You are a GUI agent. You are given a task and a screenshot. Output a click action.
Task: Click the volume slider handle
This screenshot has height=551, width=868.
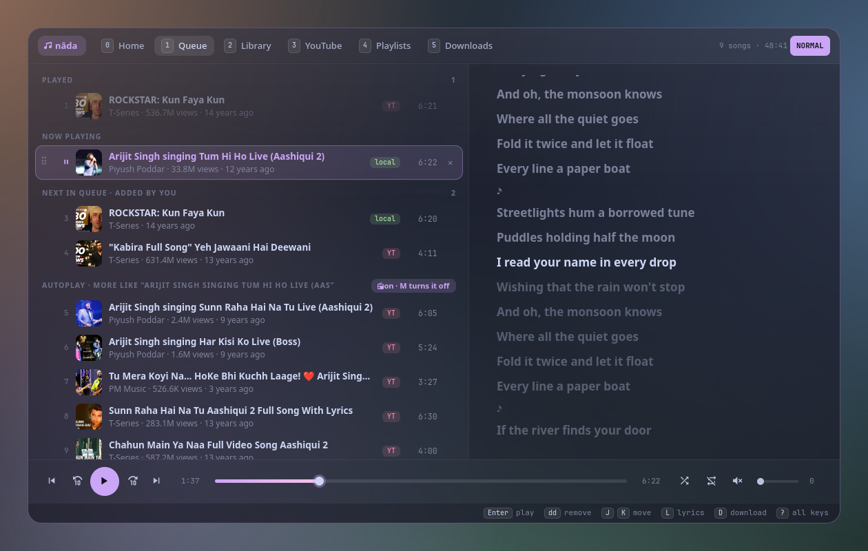pyautogui.click(x=761, y=481)
